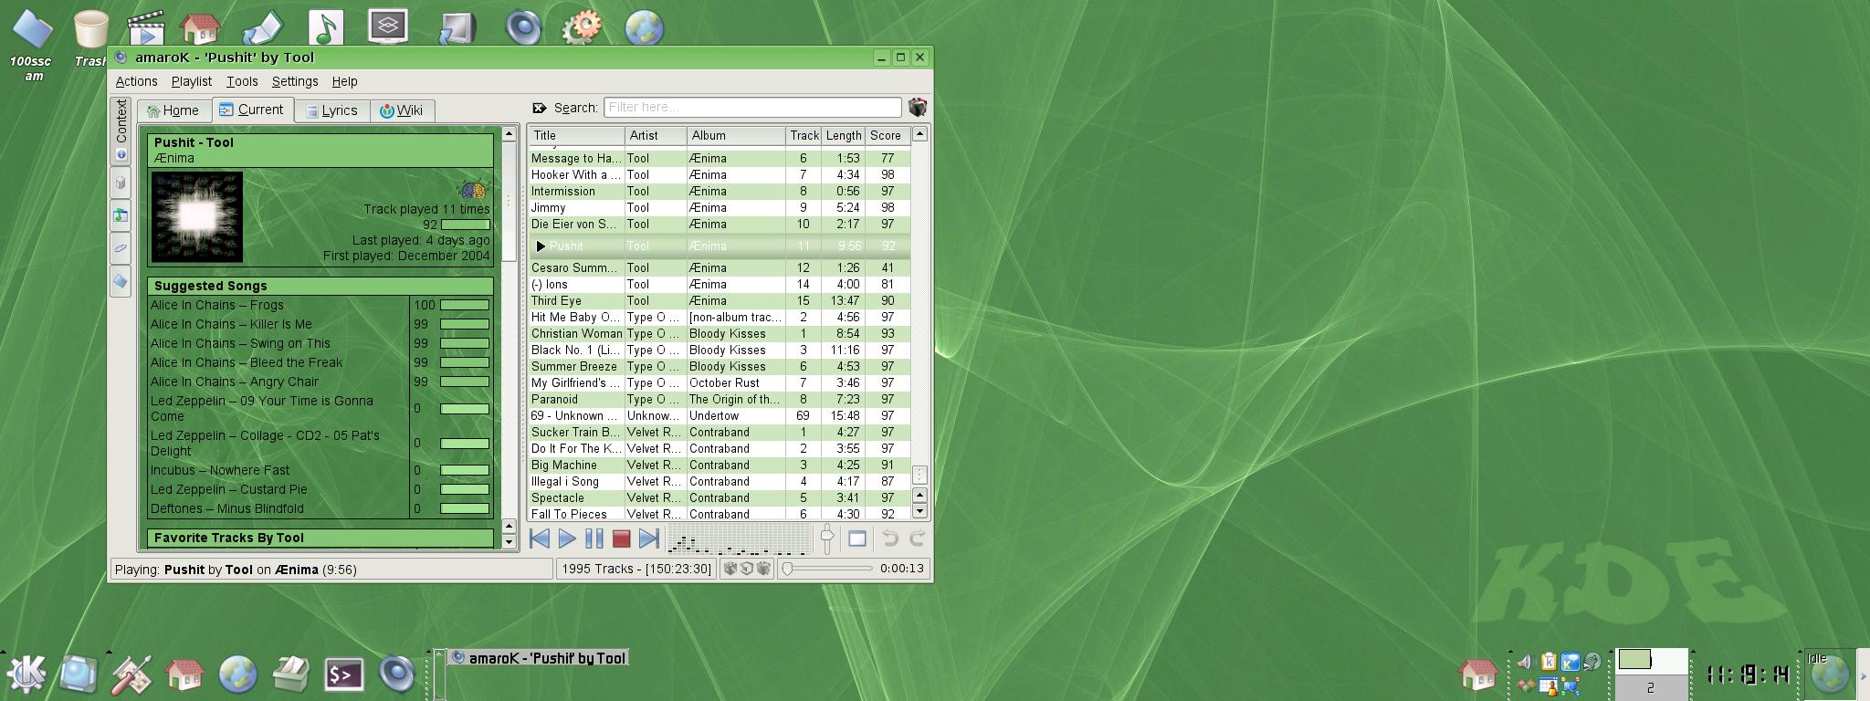The width and height of the screenshot is (1870, 701).
Task: Click suggested song Alice In Chains – Killer Is Me
Action: pos(231,324)
